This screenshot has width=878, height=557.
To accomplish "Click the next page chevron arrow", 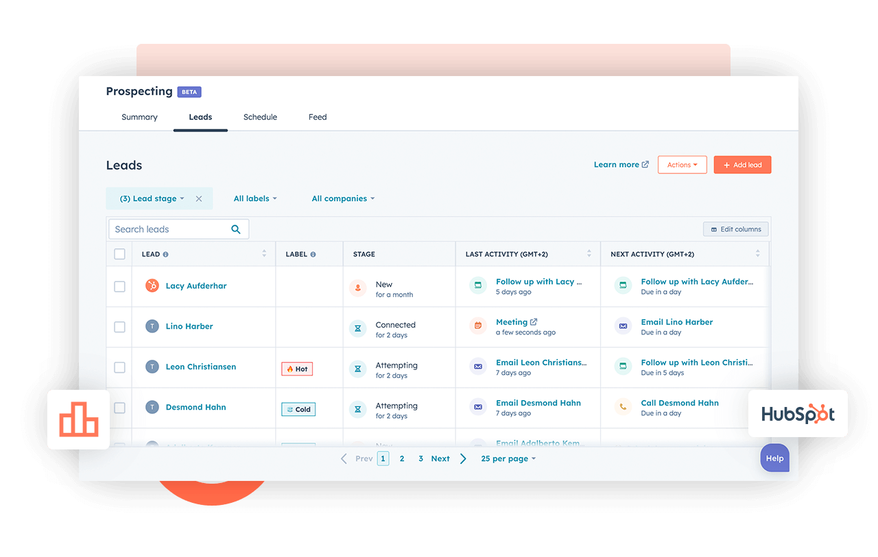I will pyautogui.click(x=463, y=459).
